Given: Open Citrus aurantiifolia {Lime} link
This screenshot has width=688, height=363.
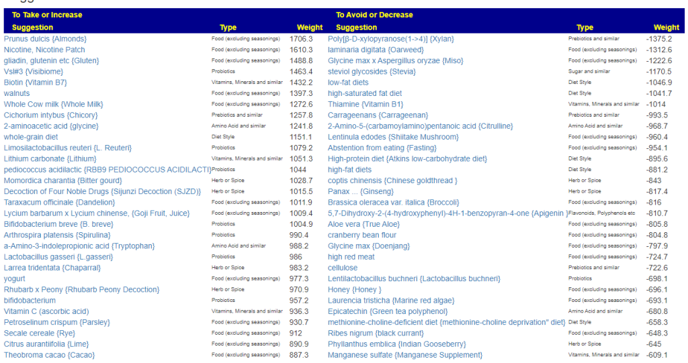Looking at the screenshot, I should [46, 344].
